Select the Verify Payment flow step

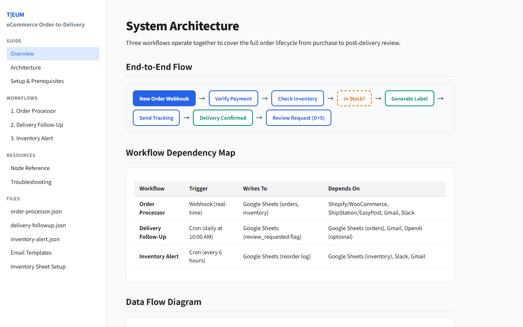pyautogui.click(x=233, y=99)
